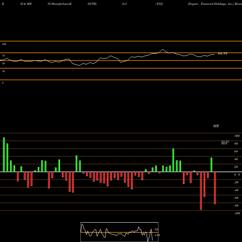242x242 pixels.
Task: Click the overlapping 51.55 value label in MR panel
Action: point(225,141)
